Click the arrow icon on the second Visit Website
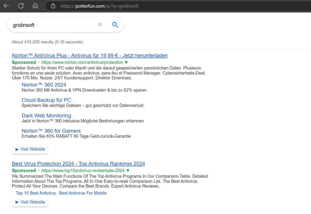Viewport: 311px width, 214px height. pyautogui.click(x=17, y=202)
